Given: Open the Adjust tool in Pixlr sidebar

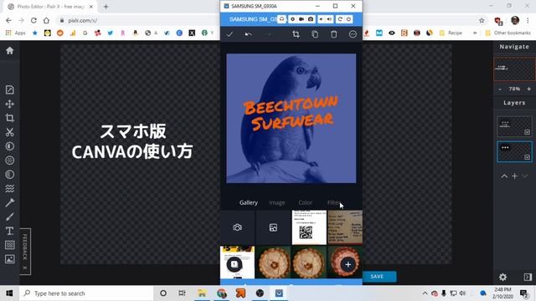Looking at the screenshot, I should click(9, 146).
